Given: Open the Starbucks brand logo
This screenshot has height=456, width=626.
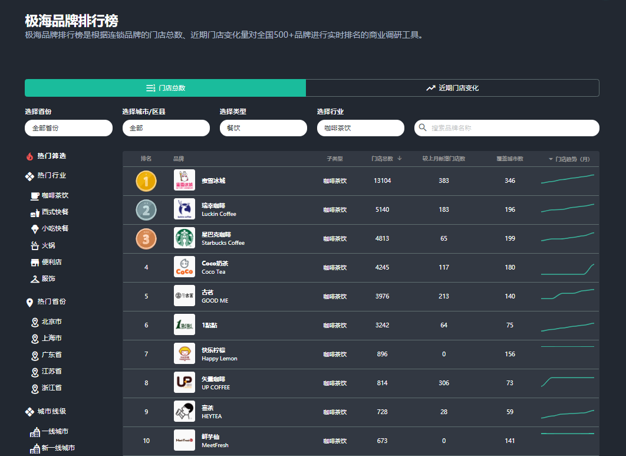Looking at the screenshot, I should (184, 238).
